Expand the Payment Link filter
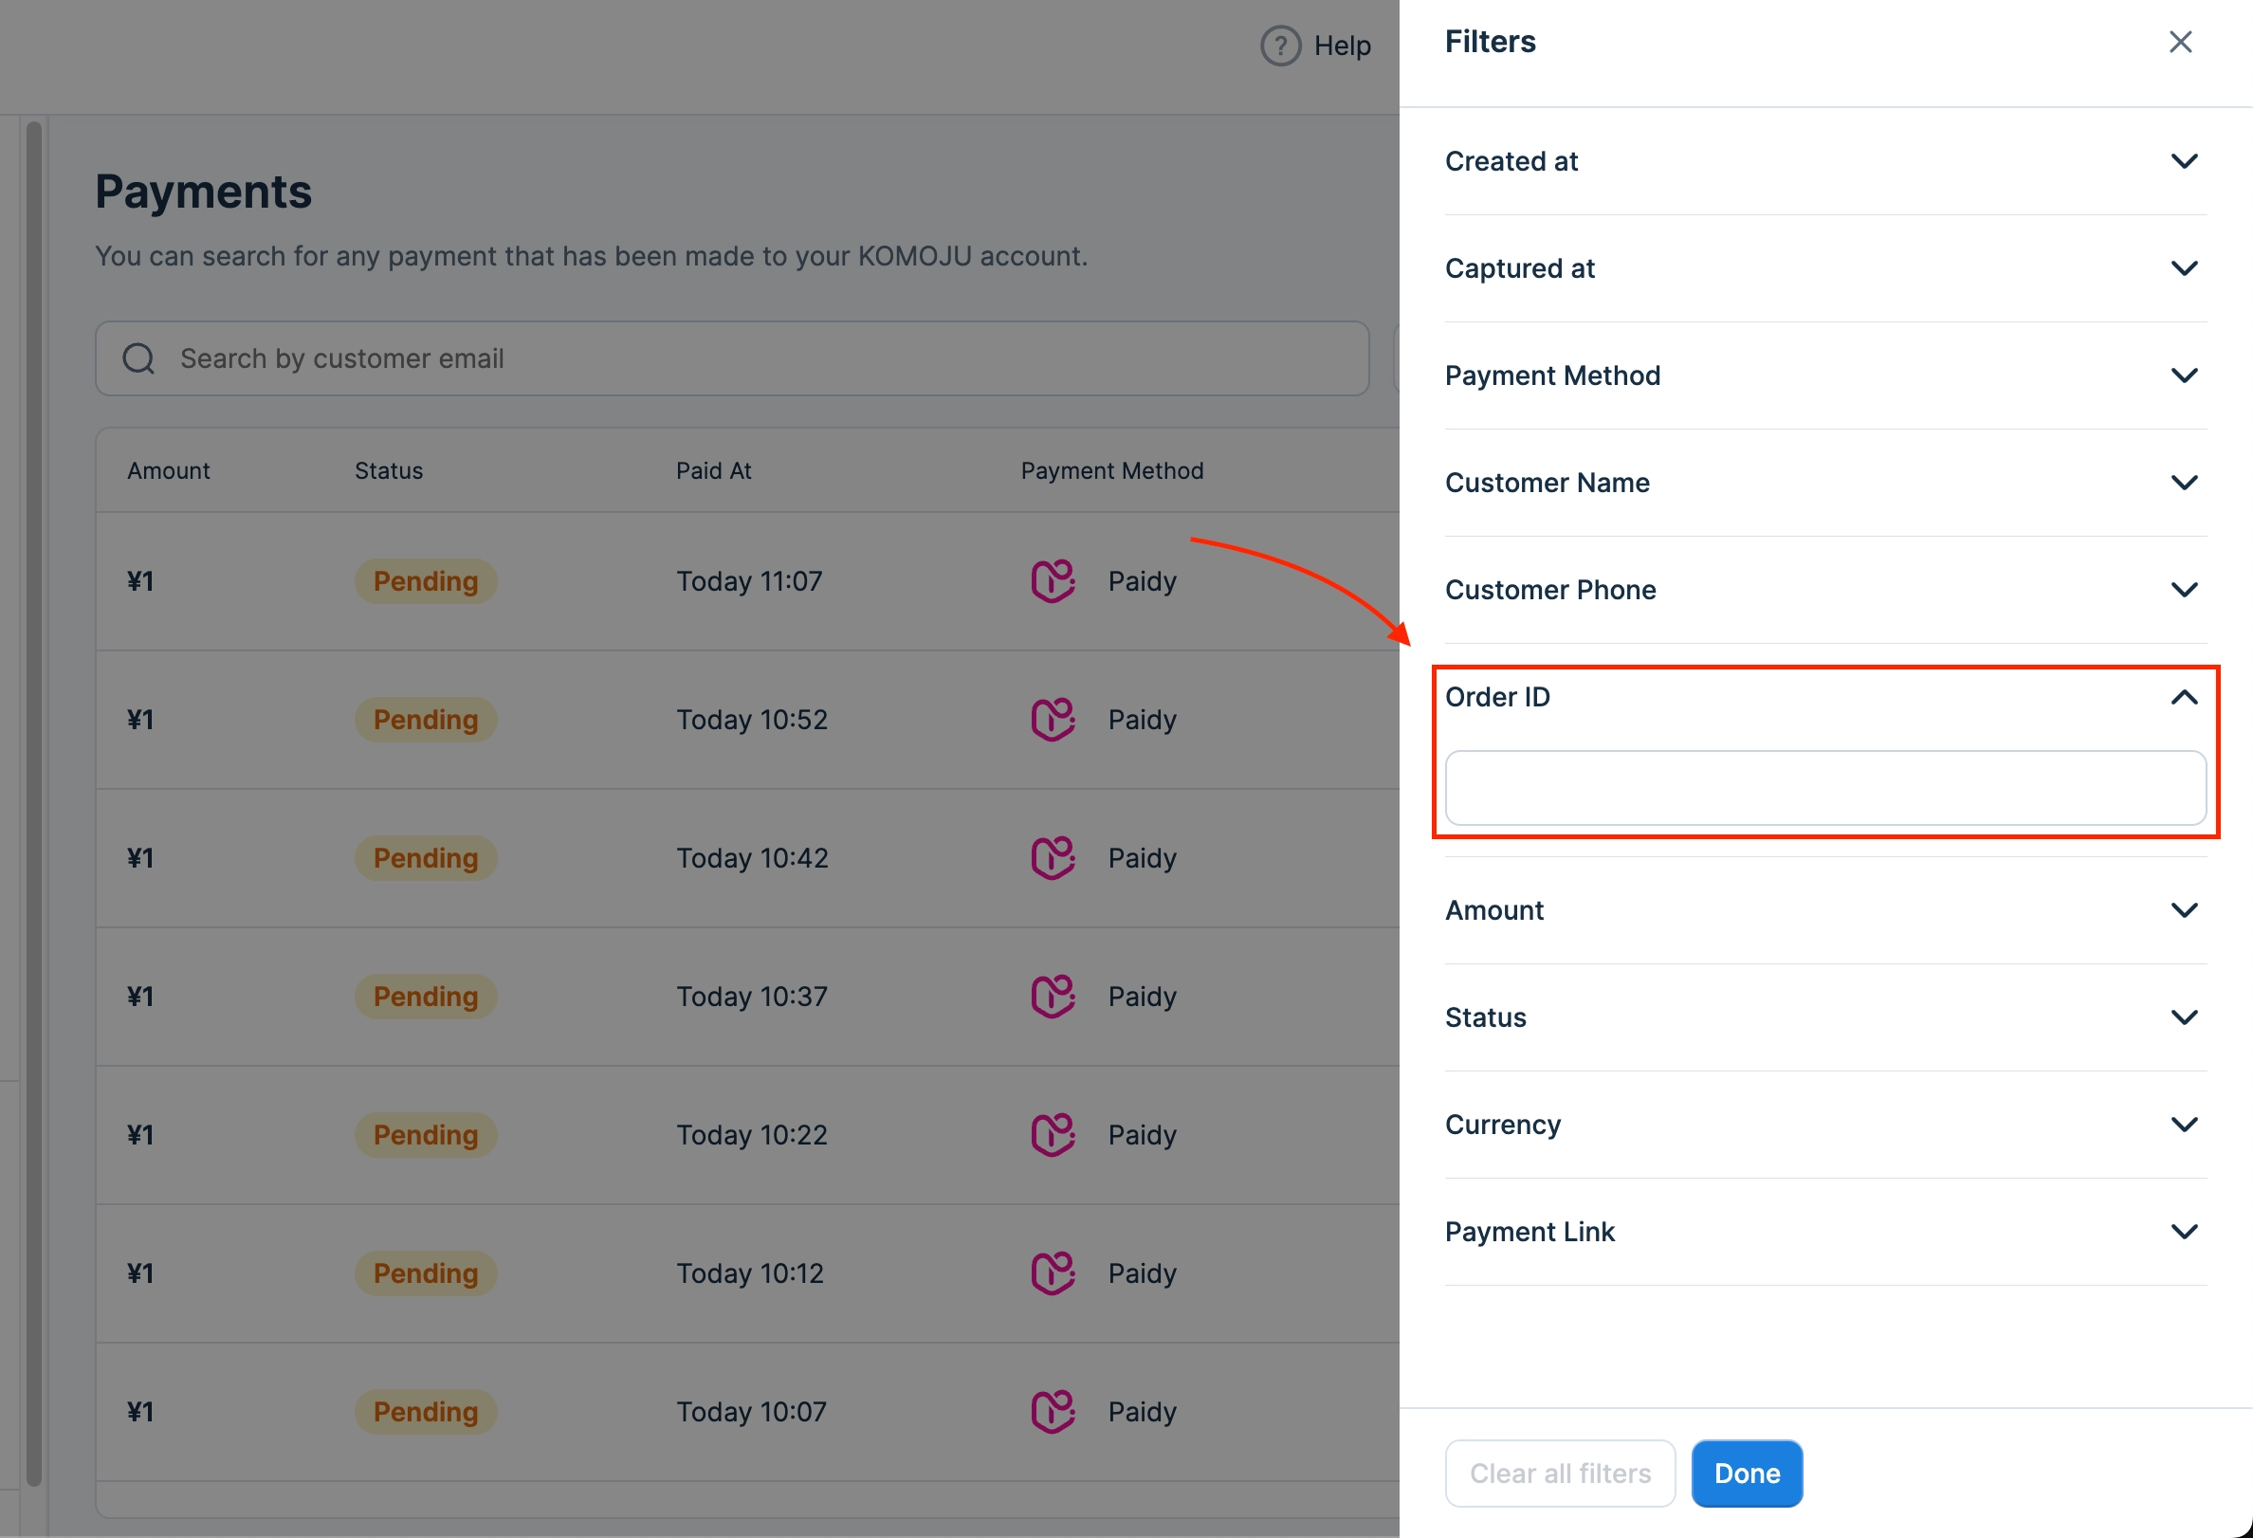 (x=2183, y=1232)
